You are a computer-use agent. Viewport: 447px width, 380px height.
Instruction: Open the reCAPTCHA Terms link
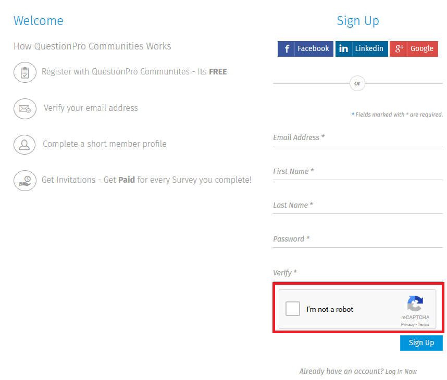(x=424, y=324)
